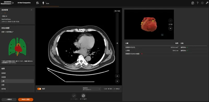This screenshot has width=209, height=102.
Task: Click the small icon in heart preview
Action: tap(162, 35)
